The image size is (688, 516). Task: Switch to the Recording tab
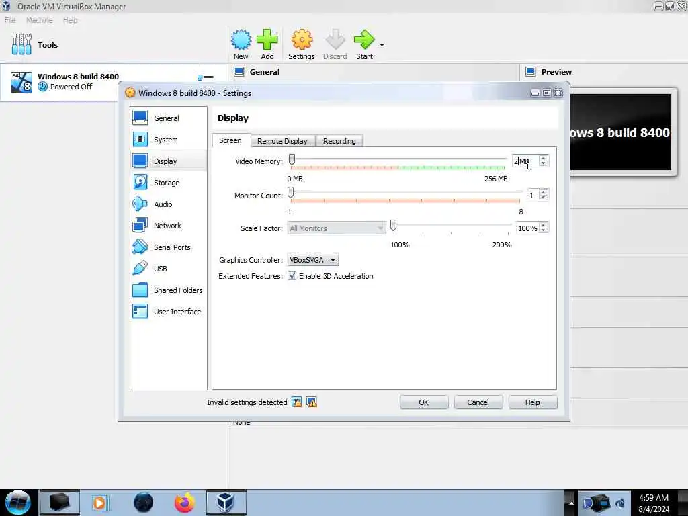click(x=339, y=141)
